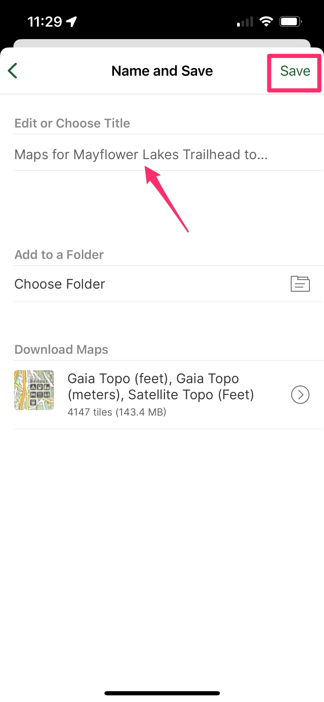Screen dimensions: 324x702
Task: Tap the Add to a Folder label
Action: point(59,255)
